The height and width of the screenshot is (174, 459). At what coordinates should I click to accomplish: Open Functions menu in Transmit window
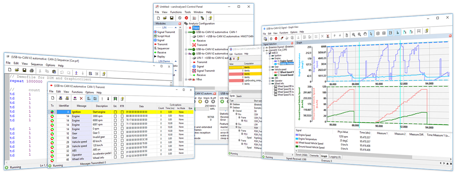pyautogui.click(x=77, y=92)
